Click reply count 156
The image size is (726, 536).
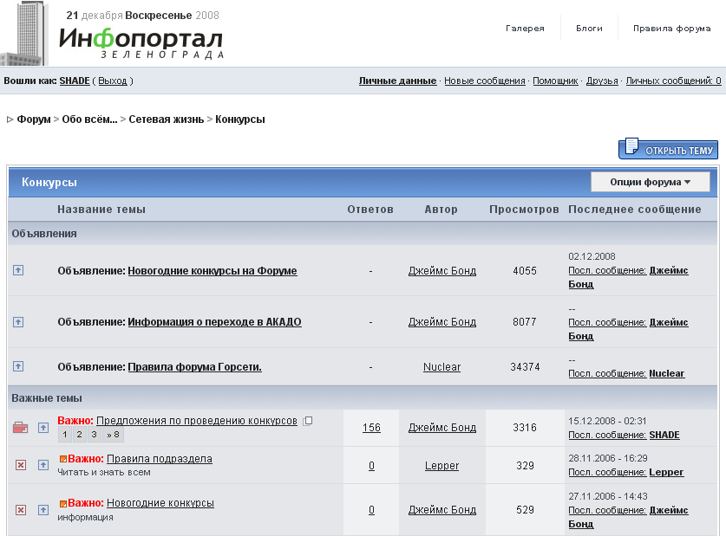pos(371,428)
